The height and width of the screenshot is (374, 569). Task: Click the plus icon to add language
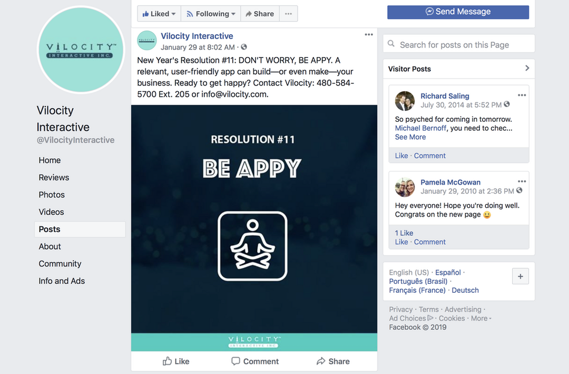(x=521, y=276)
